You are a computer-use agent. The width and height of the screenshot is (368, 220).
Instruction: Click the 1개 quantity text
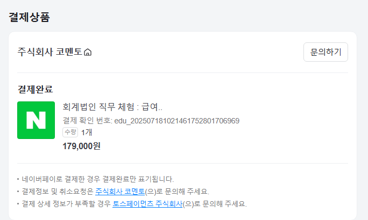click(x=87, y=132)
